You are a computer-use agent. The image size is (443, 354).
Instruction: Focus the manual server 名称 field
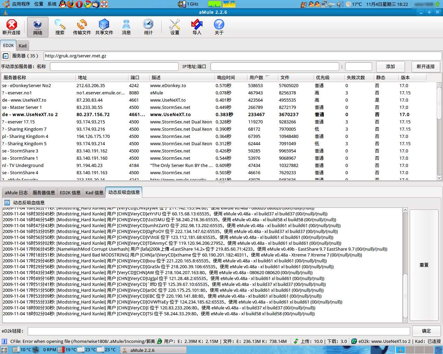click(x=114, y=66)
